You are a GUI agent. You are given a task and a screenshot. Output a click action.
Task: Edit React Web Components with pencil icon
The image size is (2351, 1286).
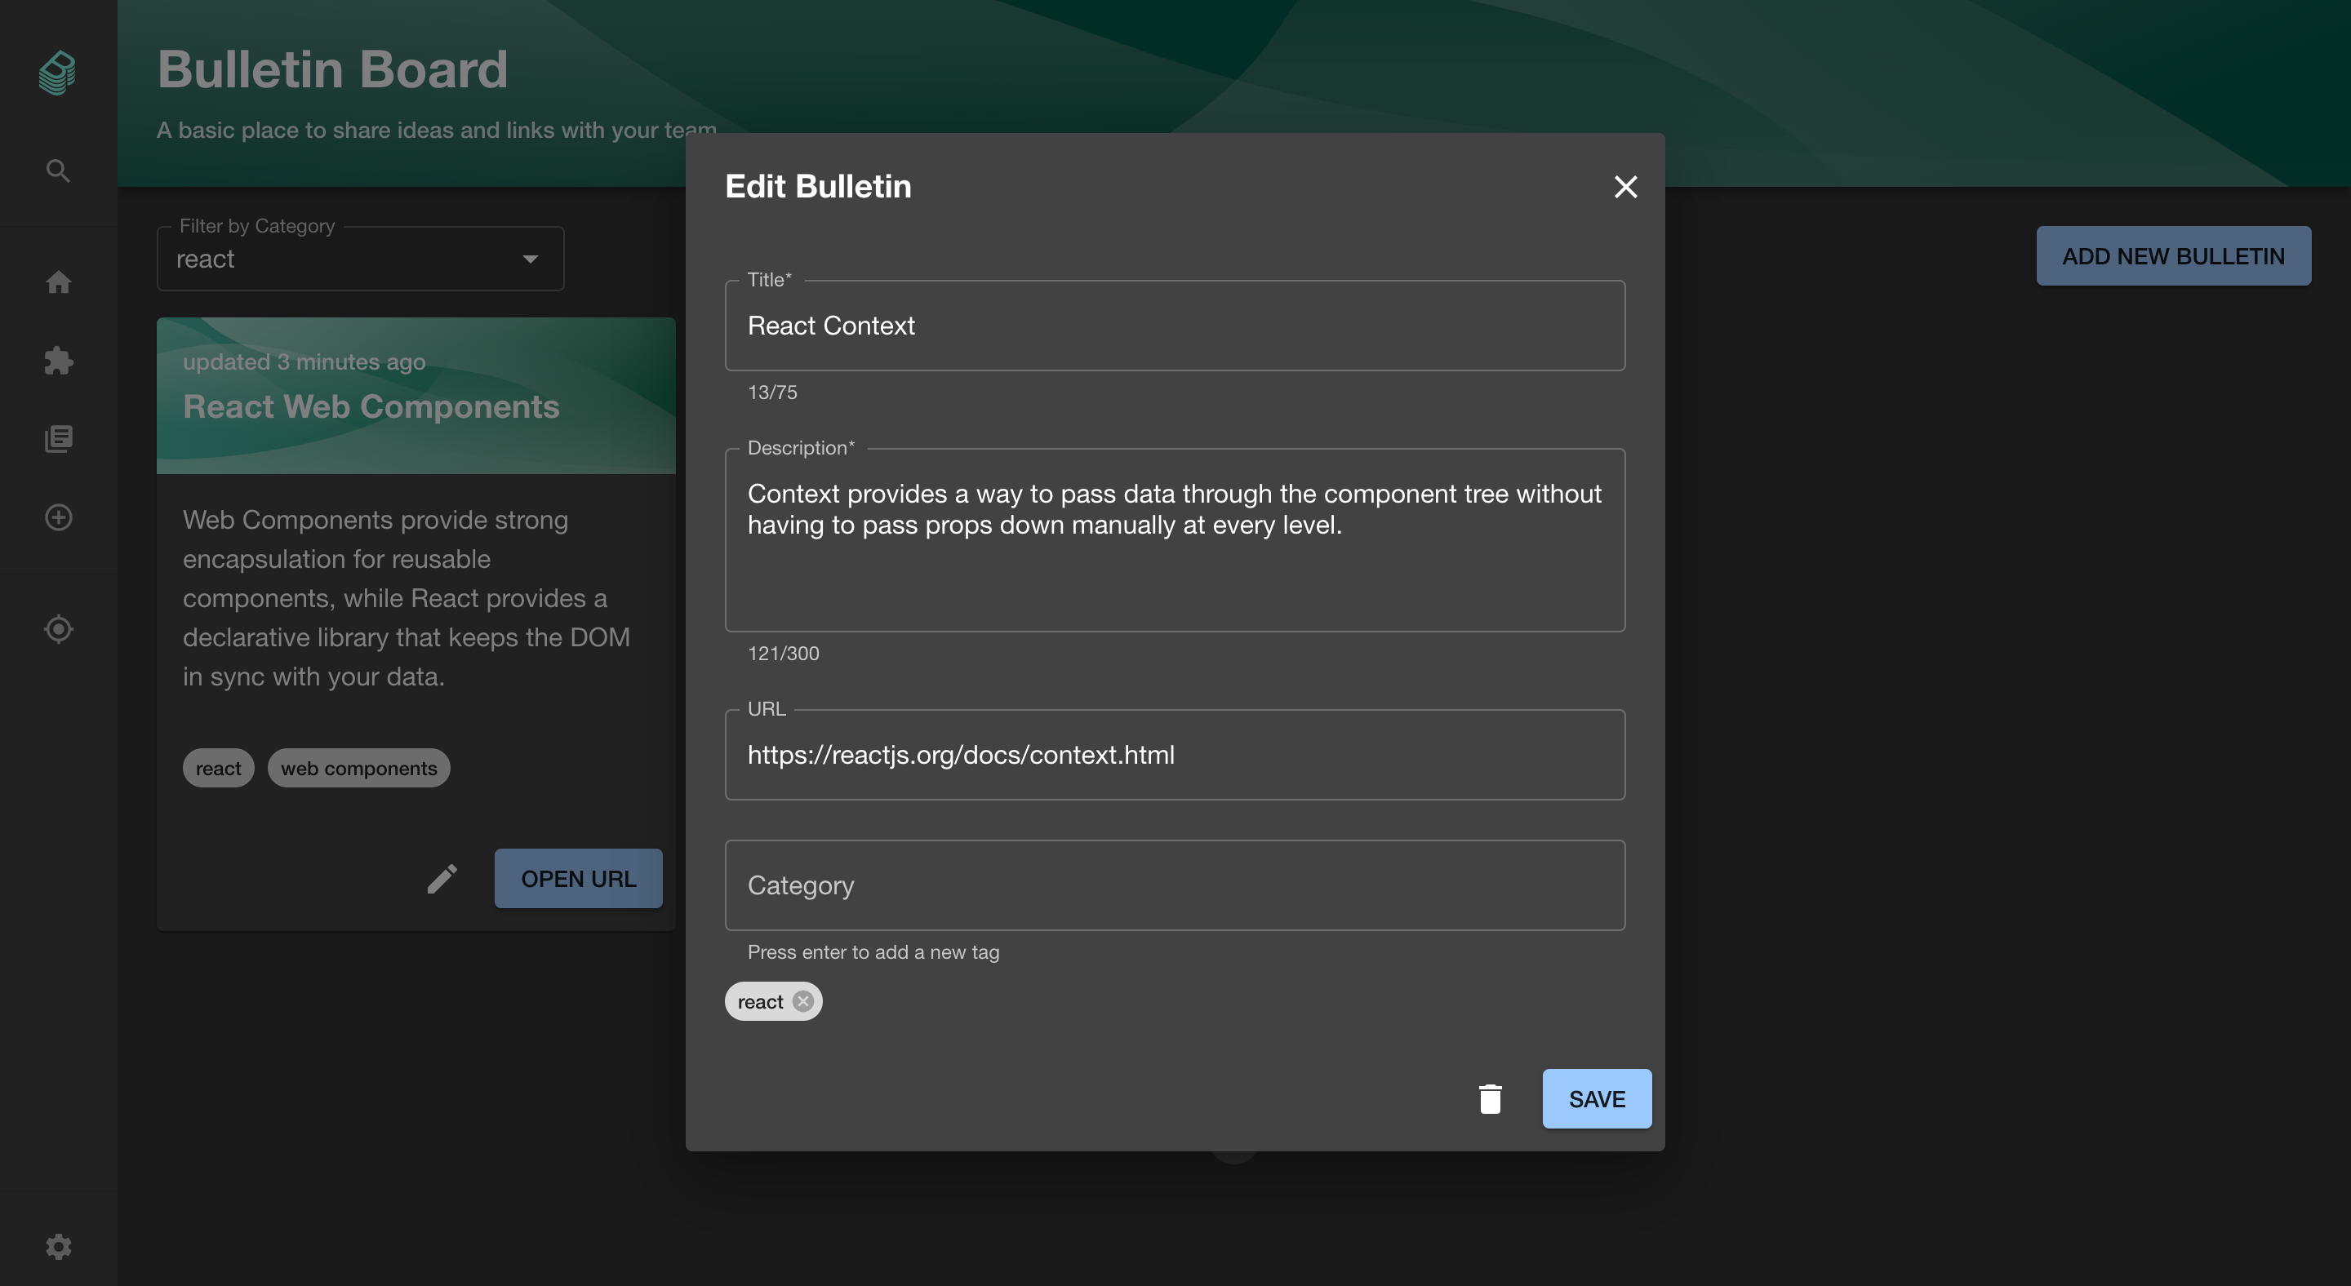pyautogui.click(x=442, y=878)
